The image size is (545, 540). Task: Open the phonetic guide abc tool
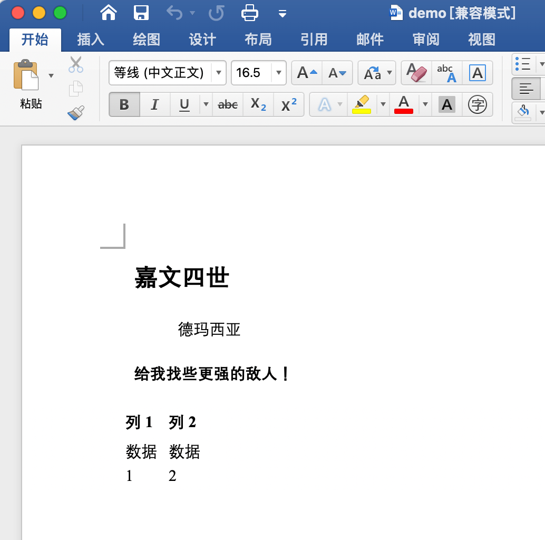pyautogui.click(x=446, y=73)
